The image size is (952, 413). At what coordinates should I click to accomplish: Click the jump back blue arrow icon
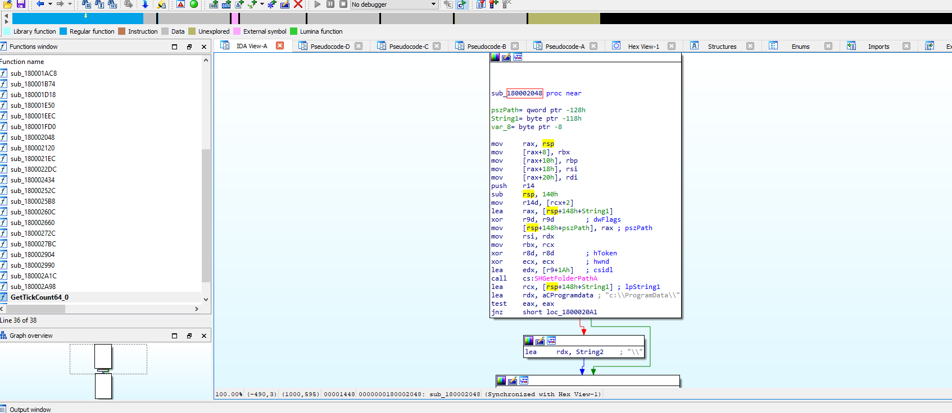40,4
